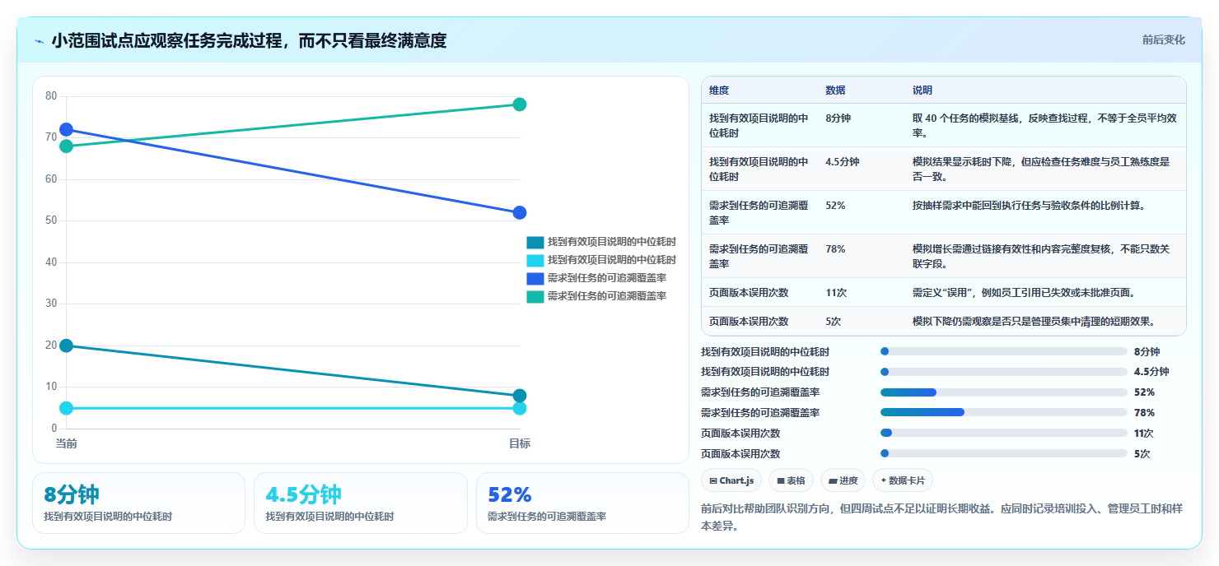
Task: Click the 维度 column header
Action: point(719,90)
